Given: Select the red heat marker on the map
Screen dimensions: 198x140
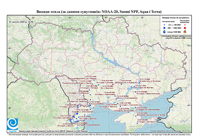Looking at the screenshot, I should [113, 84].
